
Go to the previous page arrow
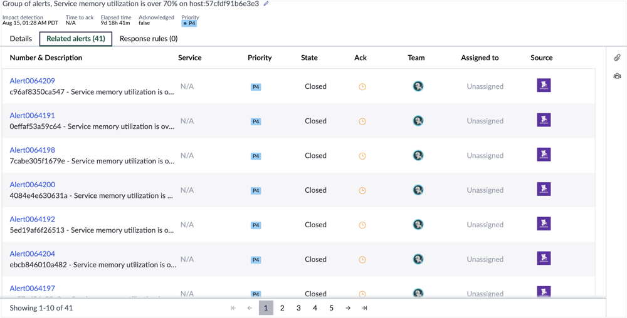click(250, 308)
